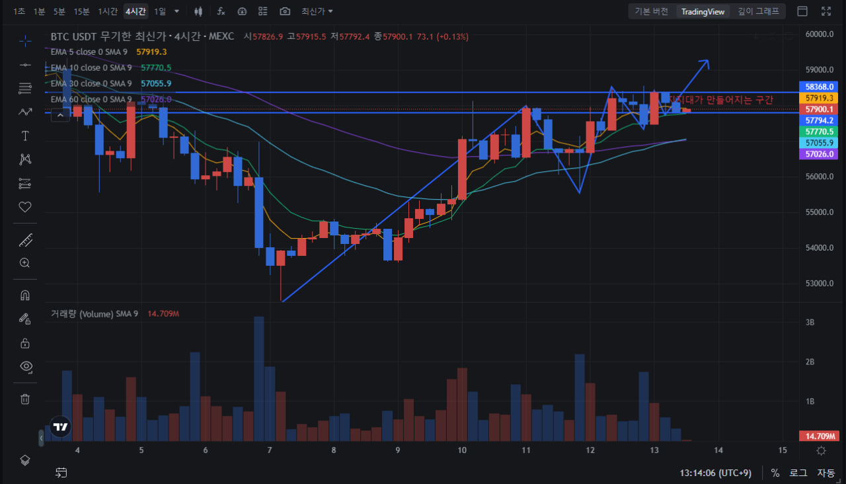
Task: Click the 57794.2 blue line price label
Action: point(819,120)
